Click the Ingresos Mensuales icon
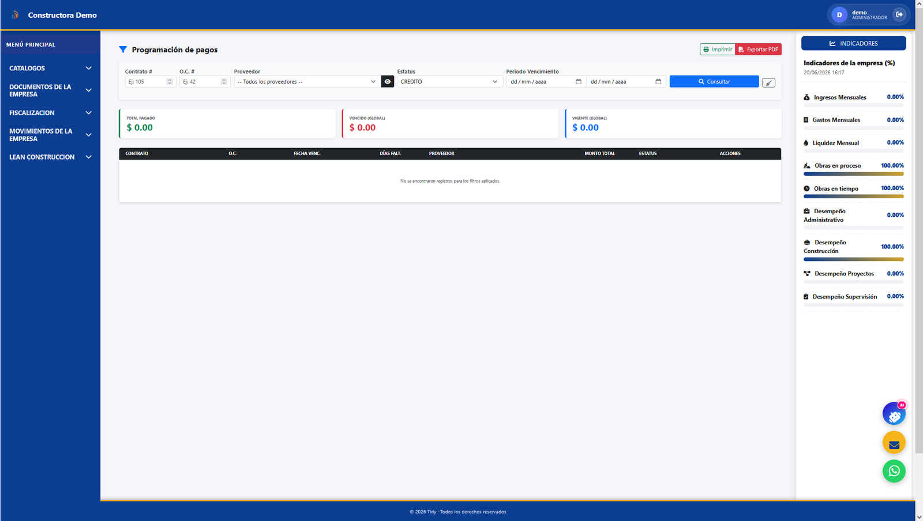The width and height of the screenshot is (923, 521). pyautogui.click(x=806, y=97)
